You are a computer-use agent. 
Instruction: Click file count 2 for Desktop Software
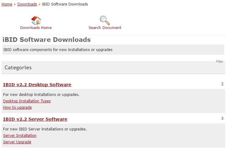coord(222,84)
